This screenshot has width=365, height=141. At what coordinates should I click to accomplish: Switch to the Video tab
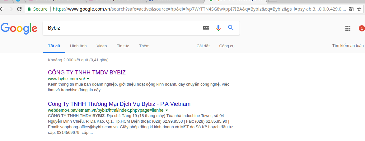(x=102, y=46)
